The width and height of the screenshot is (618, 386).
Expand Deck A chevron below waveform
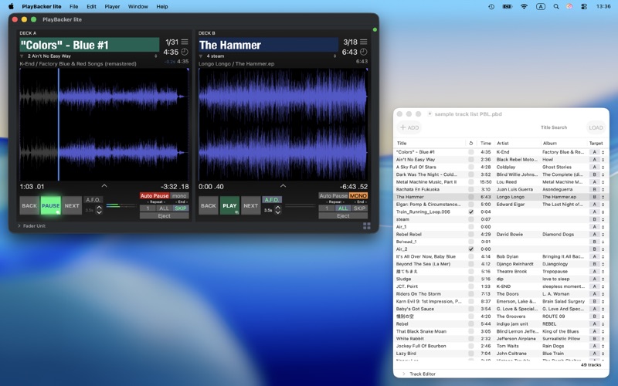point(104,185)
